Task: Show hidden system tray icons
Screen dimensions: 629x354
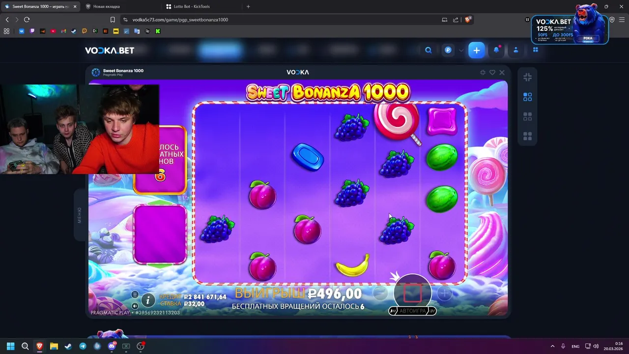Action: point(552,346)
